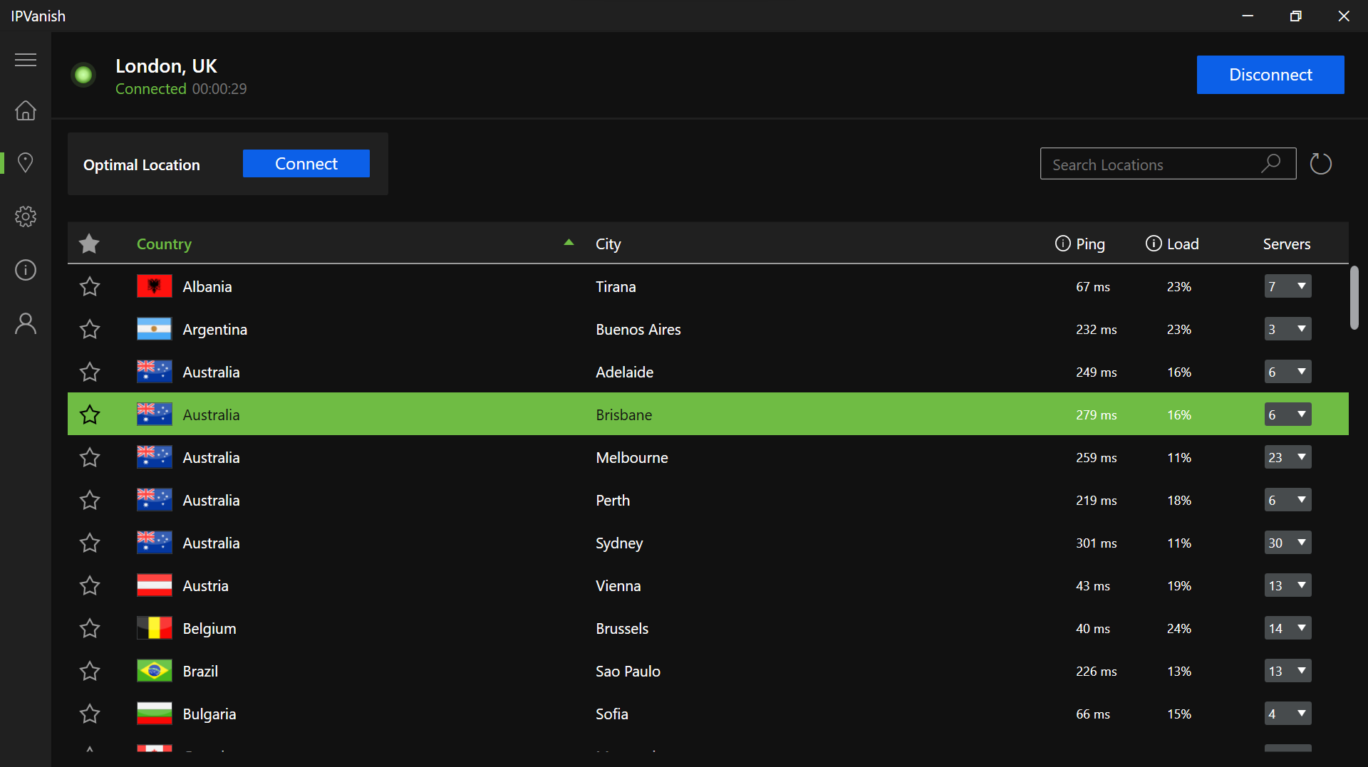
Task: Click the server list scrollbar thumb
Action: (x=1354, y=298)
